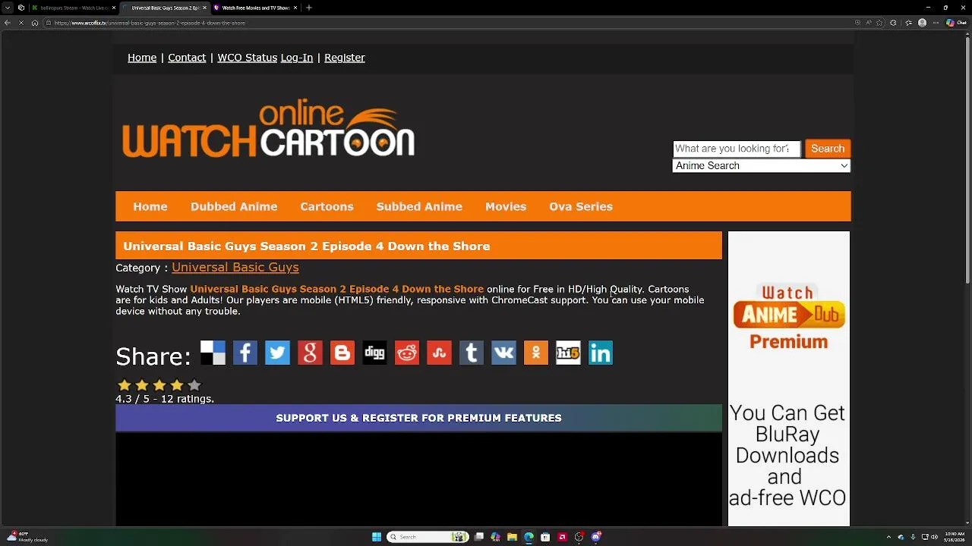Screen dimensions: 972x546
Task: Open the WCO Status link
Action: (x=247, y=58)
